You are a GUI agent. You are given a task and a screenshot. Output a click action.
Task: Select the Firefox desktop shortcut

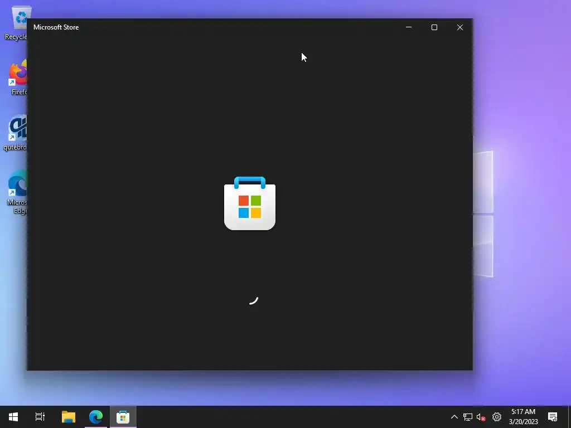tap(17, 77)
